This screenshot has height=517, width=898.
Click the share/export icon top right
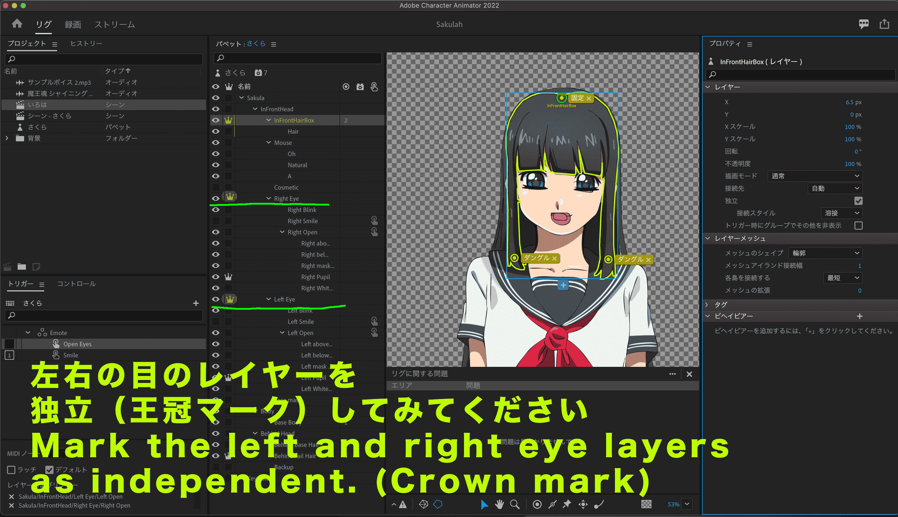point(884,24)
